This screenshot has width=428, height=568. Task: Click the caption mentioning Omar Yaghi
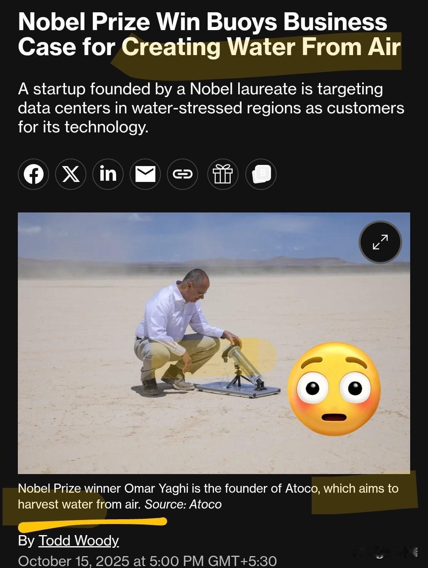pyautogui.click(x=208, y=496)
